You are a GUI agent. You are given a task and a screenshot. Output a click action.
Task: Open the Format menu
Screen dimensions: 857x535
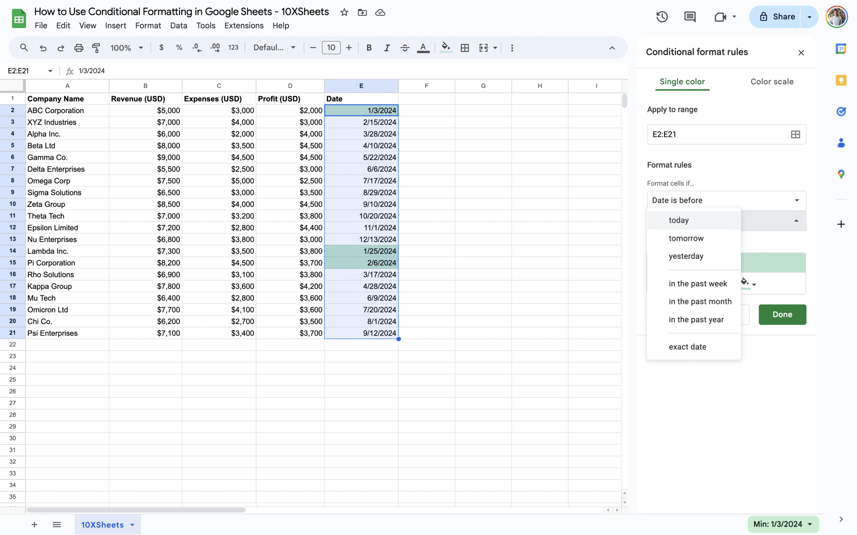coord(148,25)
